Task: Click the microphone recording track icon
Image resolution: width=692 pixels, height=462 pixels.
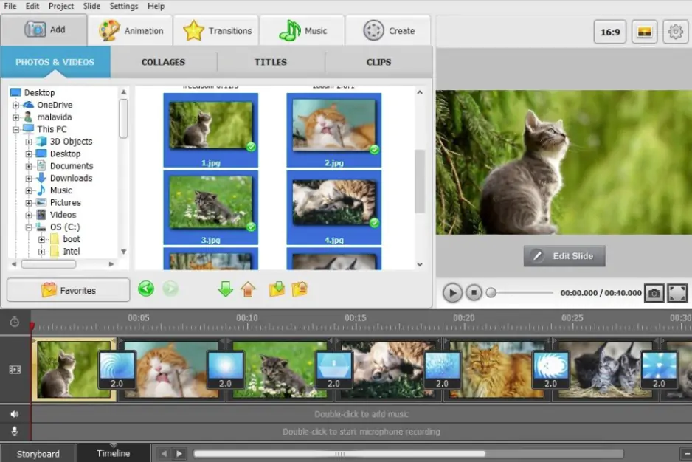Action: (15, 431)
